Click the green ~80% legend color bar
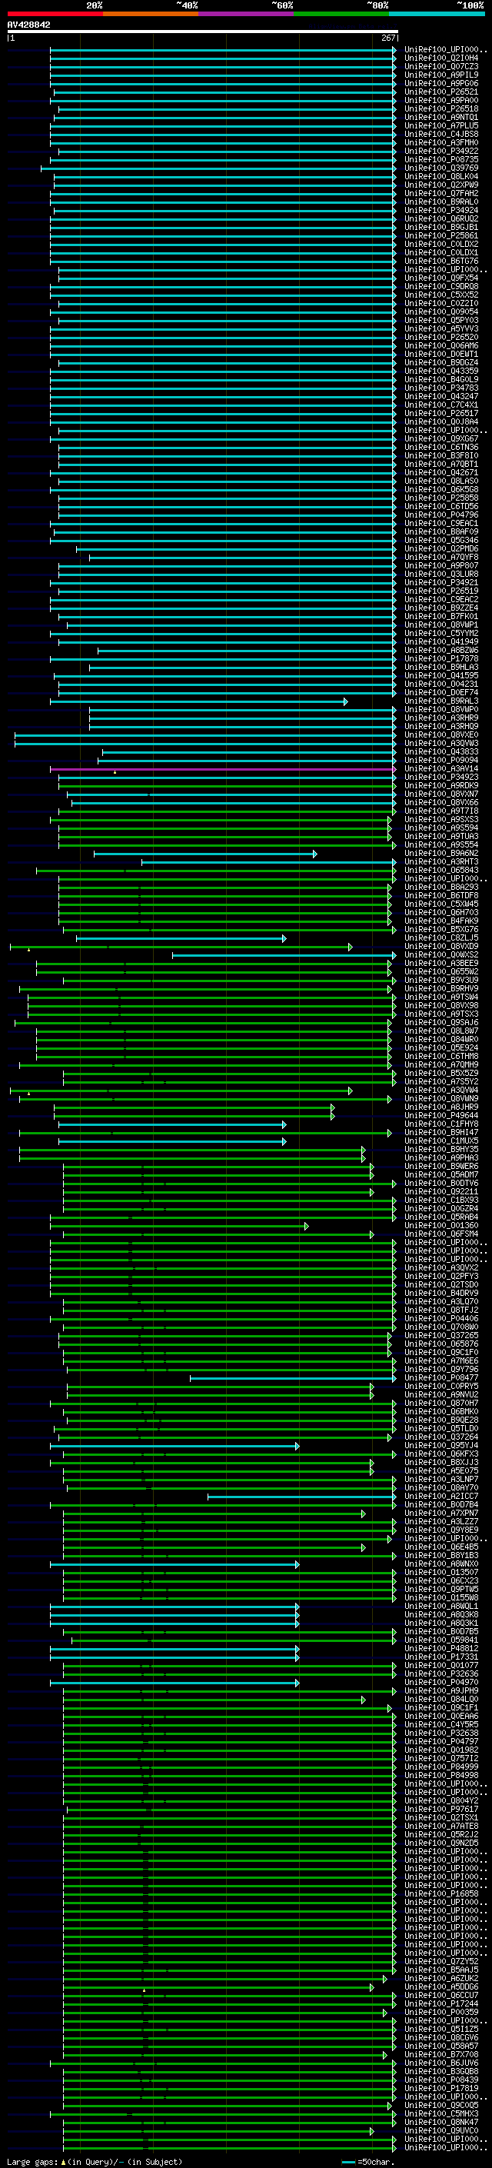This screenshot has height=2168, width=492. pyautogui.click(x=341, y=14)
